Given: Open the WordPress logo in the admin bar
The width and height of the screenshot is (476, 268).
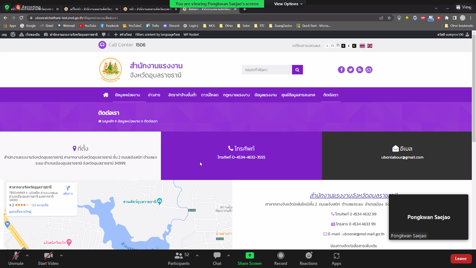Looking at the screenshot, I should tap(13, 35).
